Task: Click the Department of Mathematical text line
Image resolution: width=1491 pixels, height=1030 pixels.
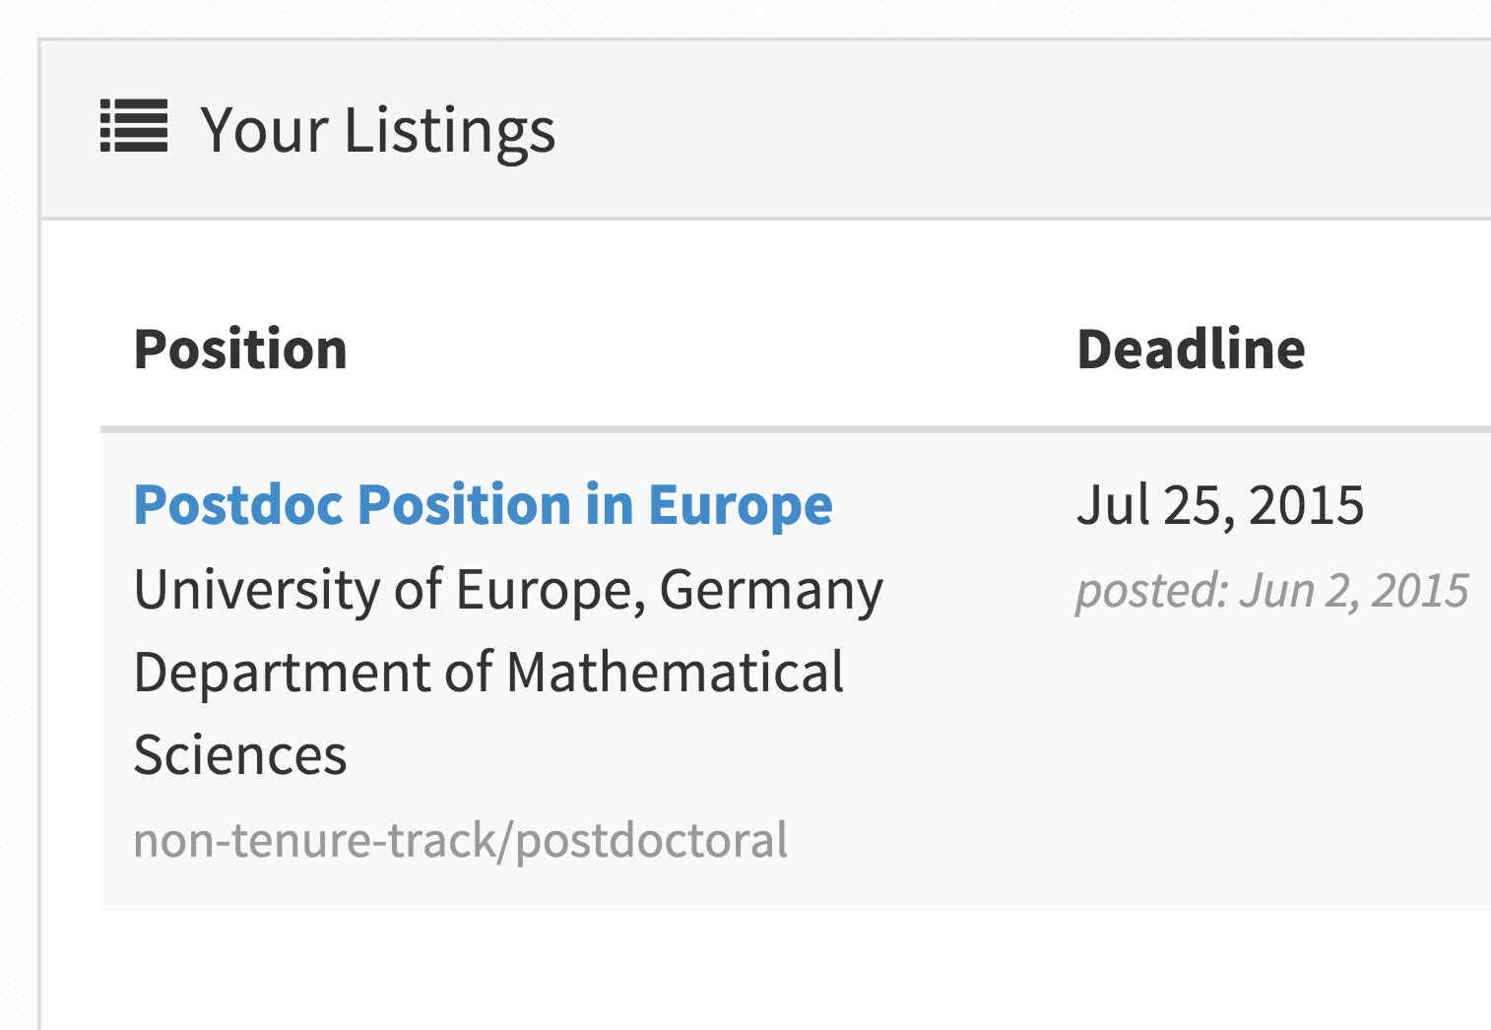Action: 488,673
